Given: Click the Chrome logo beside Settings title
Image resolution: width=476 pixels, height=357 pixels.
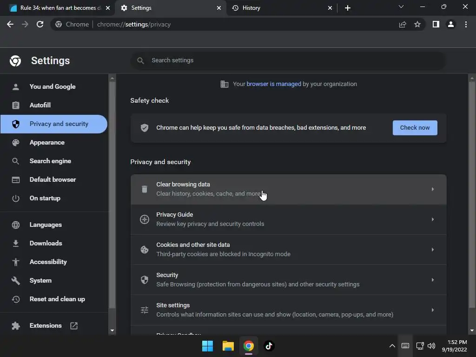Looking at the screenshot, I should 15,61.
